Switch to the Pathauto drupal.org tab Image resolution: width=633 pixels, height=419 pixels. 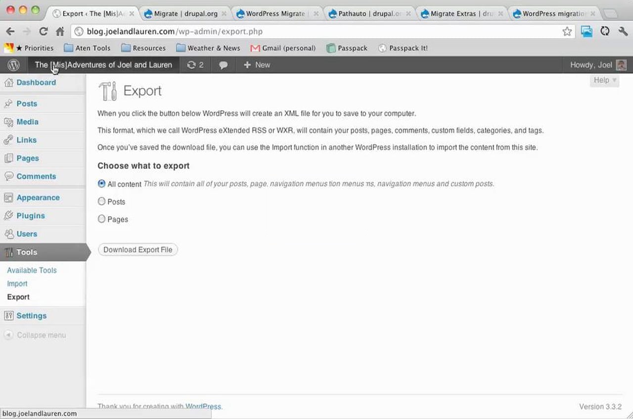pos(368,13)
